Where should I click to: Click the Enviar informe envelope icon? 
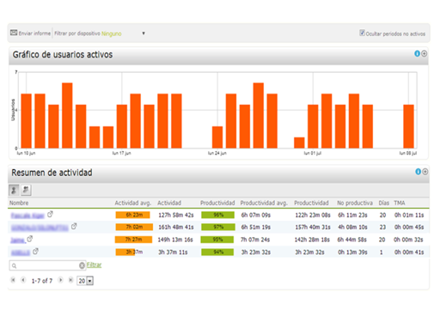14,33
